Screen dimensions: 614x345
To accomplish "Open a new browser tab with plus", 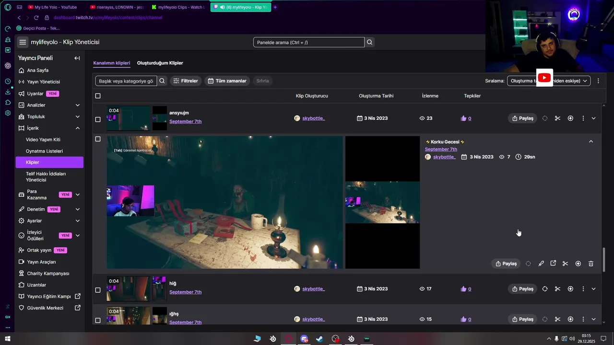I will coord(275,7).
